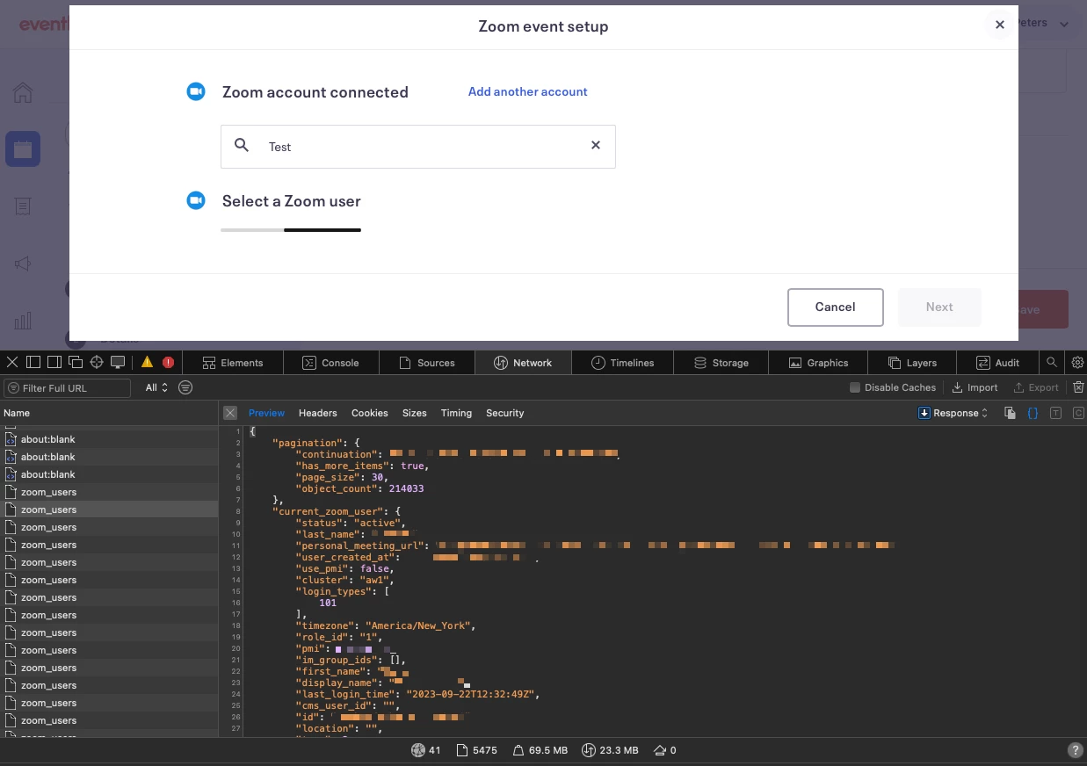Show the Security detail tab
The image size is (1087, 766).
coord(505,413)
